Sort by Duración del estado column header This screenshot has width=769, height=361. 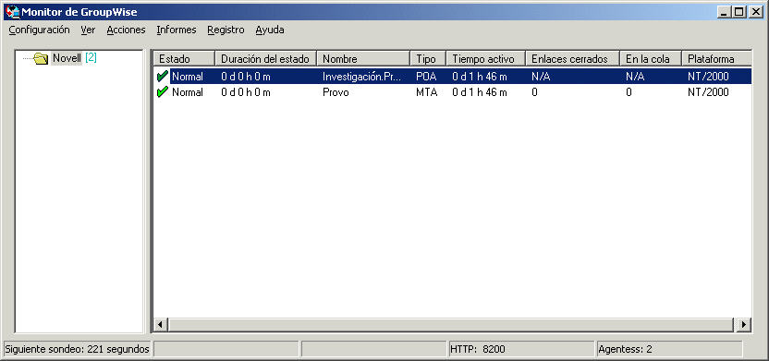coord(266,59)
